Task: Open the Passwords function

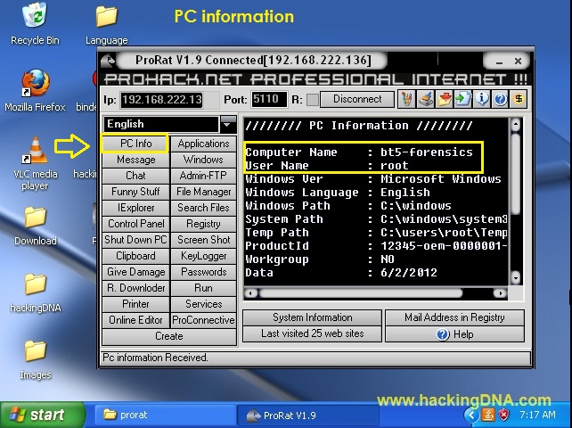Action: pyautogui.click(x=203, y=272)
